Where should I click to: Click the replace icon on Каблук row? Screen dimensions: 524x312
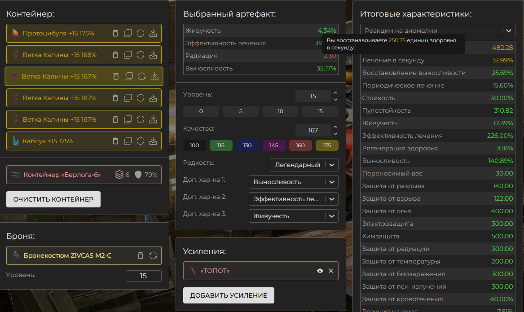pos(141,141)
